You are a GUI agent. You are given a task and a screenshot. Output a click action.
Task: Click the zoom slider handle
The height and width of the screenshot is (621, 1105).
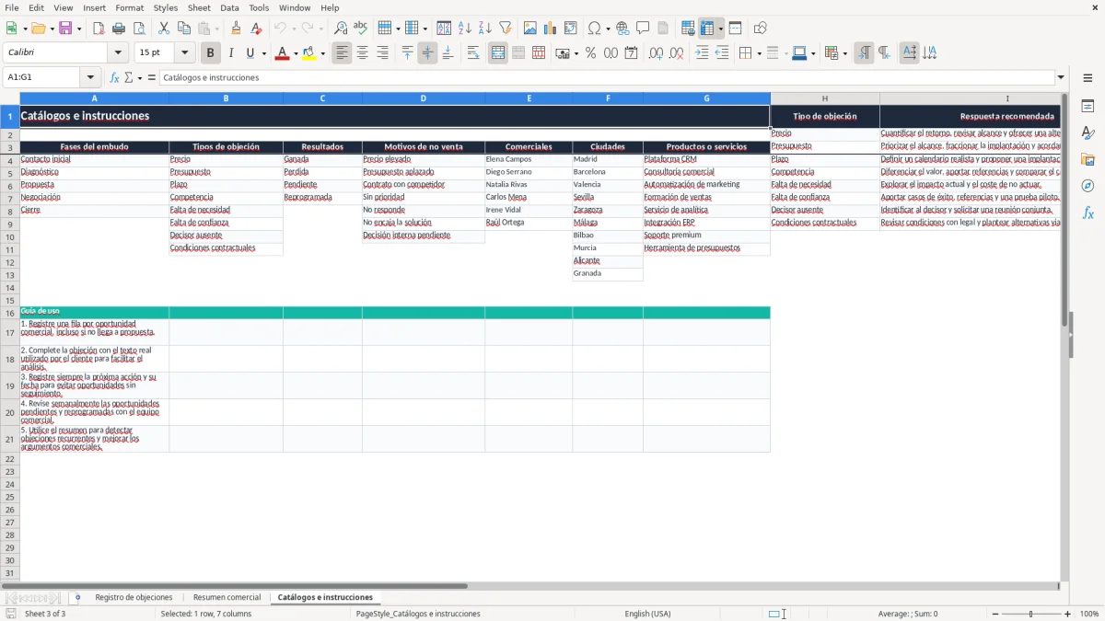coord(1030,614)
